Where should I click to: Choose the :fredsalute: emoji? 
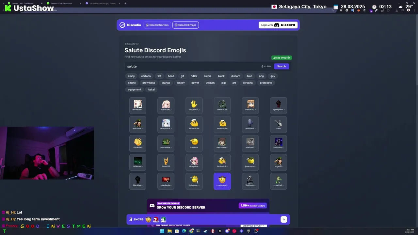222,105
